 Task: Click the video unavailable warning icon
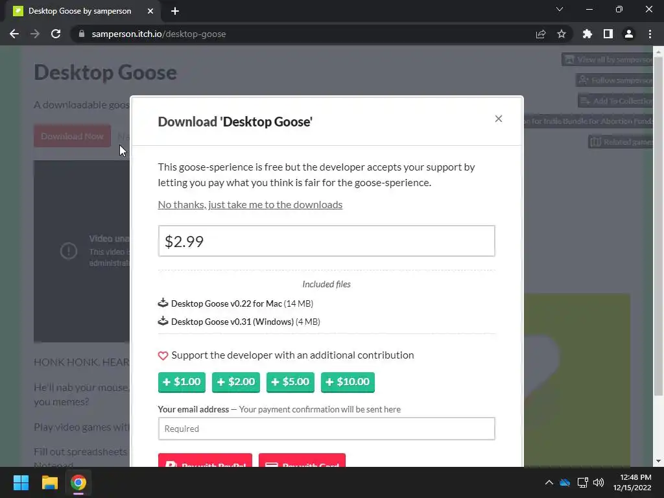pos(69,251)
